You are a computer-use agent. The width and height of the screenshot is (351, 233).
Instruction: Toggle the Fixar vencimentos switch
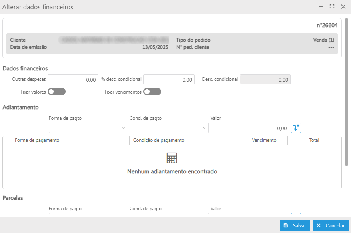pos(152,92)
